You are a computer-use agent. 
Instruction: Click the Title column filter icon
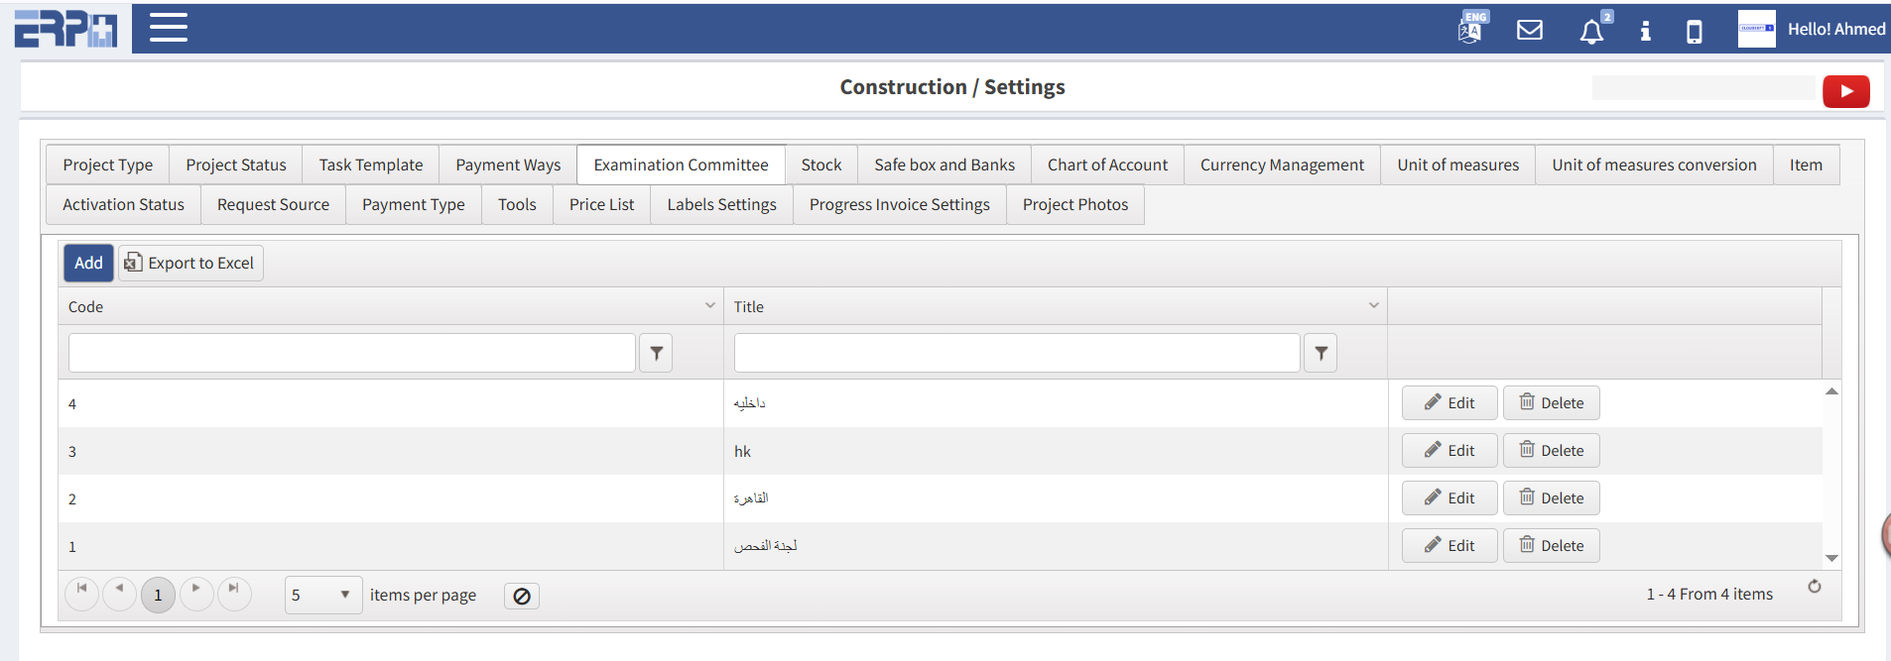point(1321,353)
